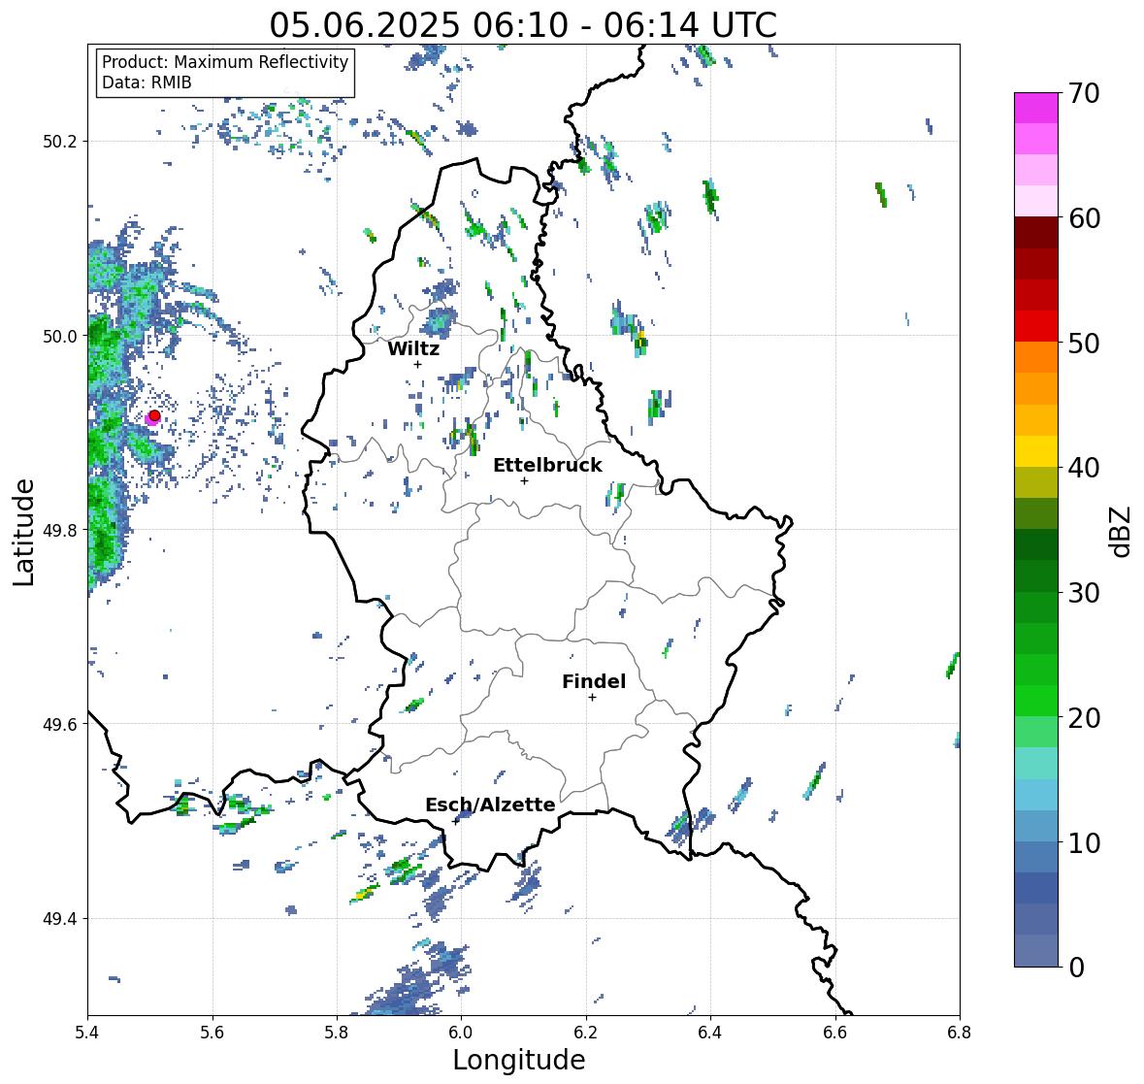Click longitude tick label 5.6
Screen dimensions: 1144x1084
coord(212,1033)
